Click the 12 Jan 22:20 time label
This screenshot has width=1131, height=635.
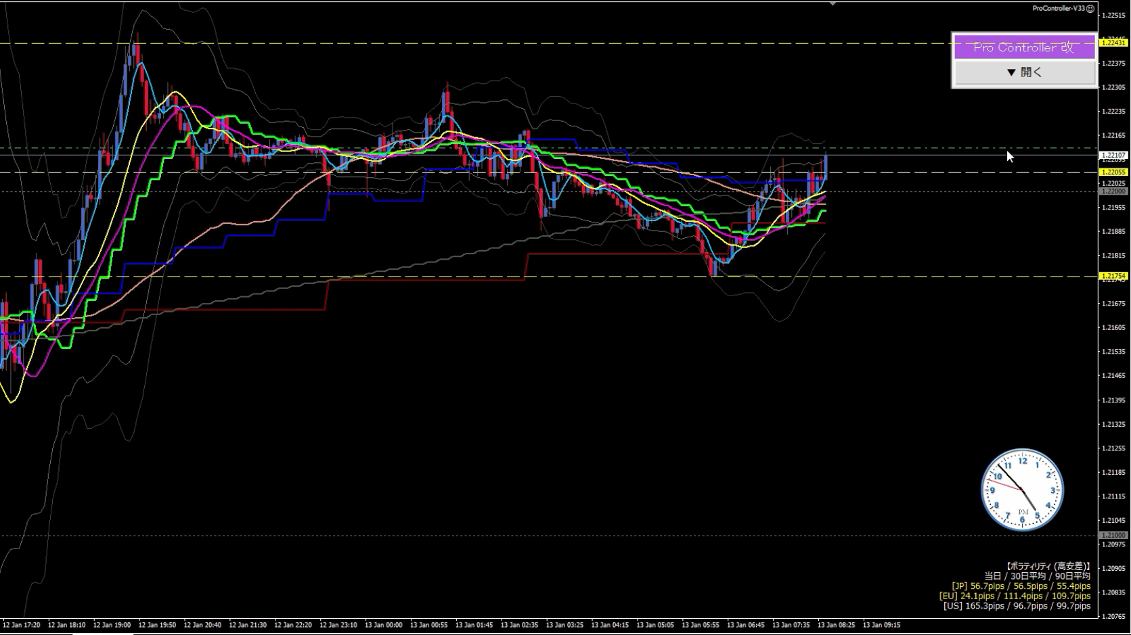[x=293, y=625]
